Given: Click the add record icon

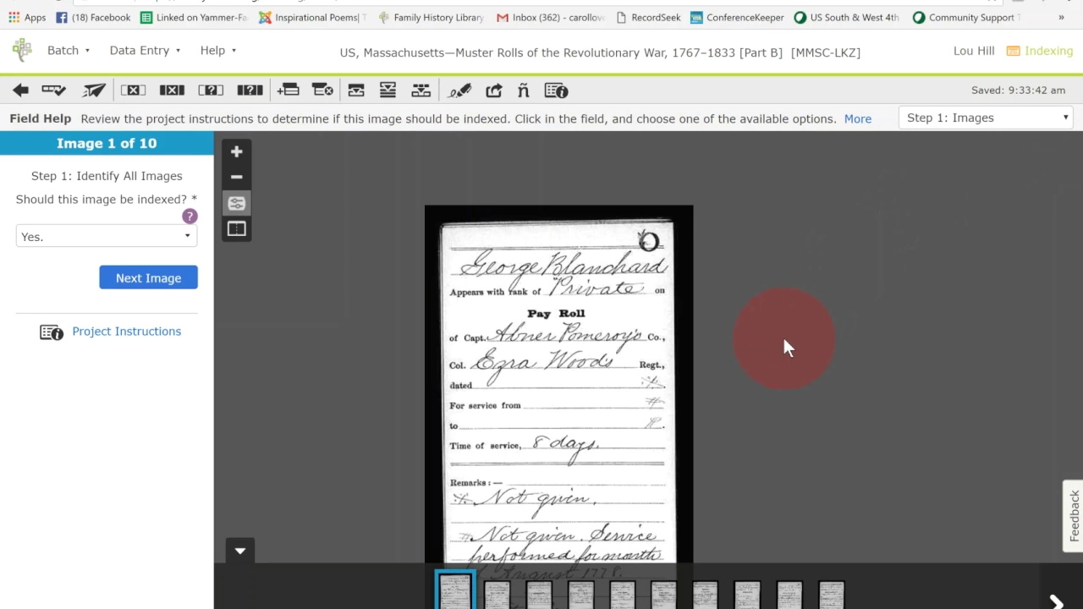Looking at the screenshot, I should click(x=288, y=91).
